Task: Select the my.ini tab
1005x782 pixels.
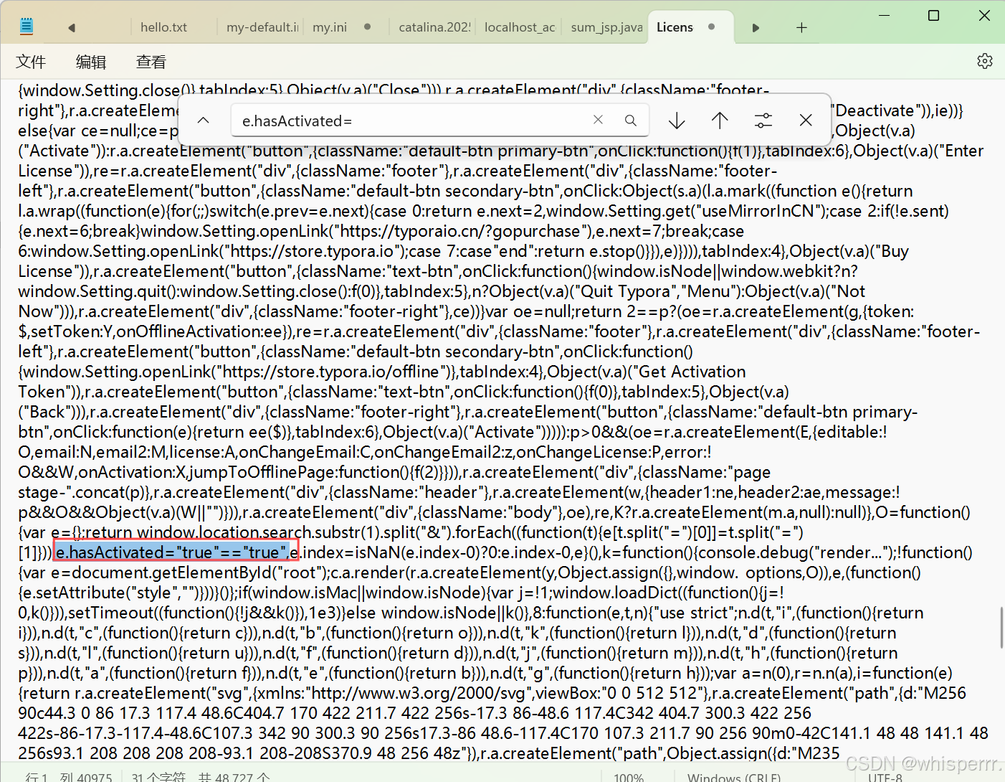Action: tap(330, 27)
